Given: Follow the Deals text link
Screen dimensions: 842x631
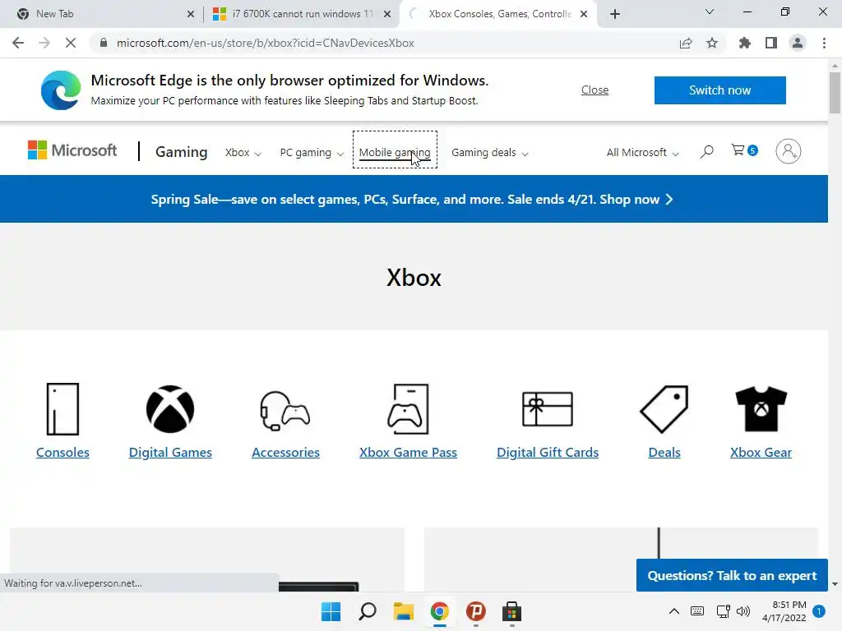Looking at the screenshot, I should pos(664,453).
